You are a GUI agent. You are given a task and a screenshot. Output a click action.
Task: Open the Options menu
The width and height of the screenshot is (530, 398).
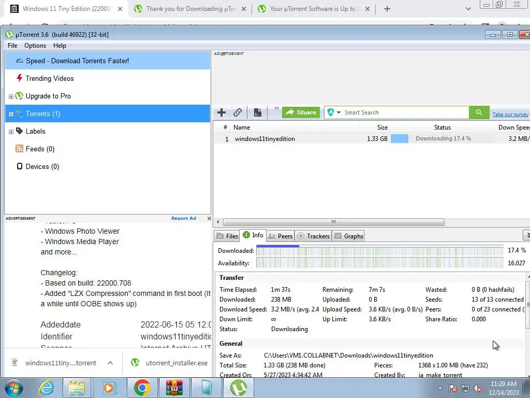coord(35,46)
